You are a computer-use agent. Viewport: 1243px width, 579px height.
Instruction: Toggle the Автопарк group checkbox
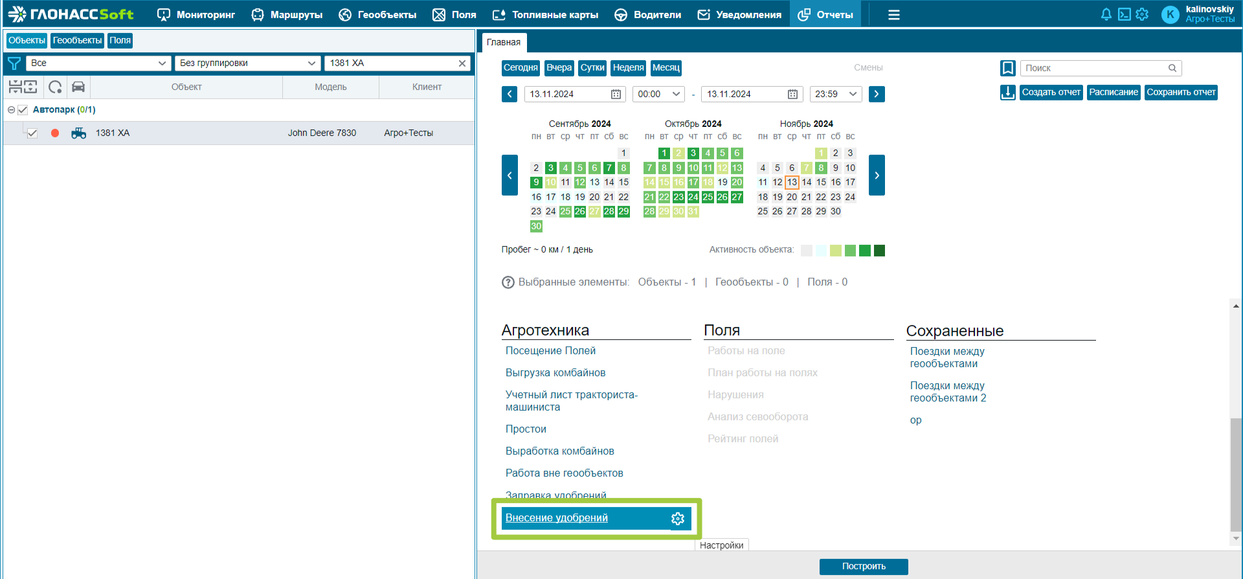(x=23, y=110)
